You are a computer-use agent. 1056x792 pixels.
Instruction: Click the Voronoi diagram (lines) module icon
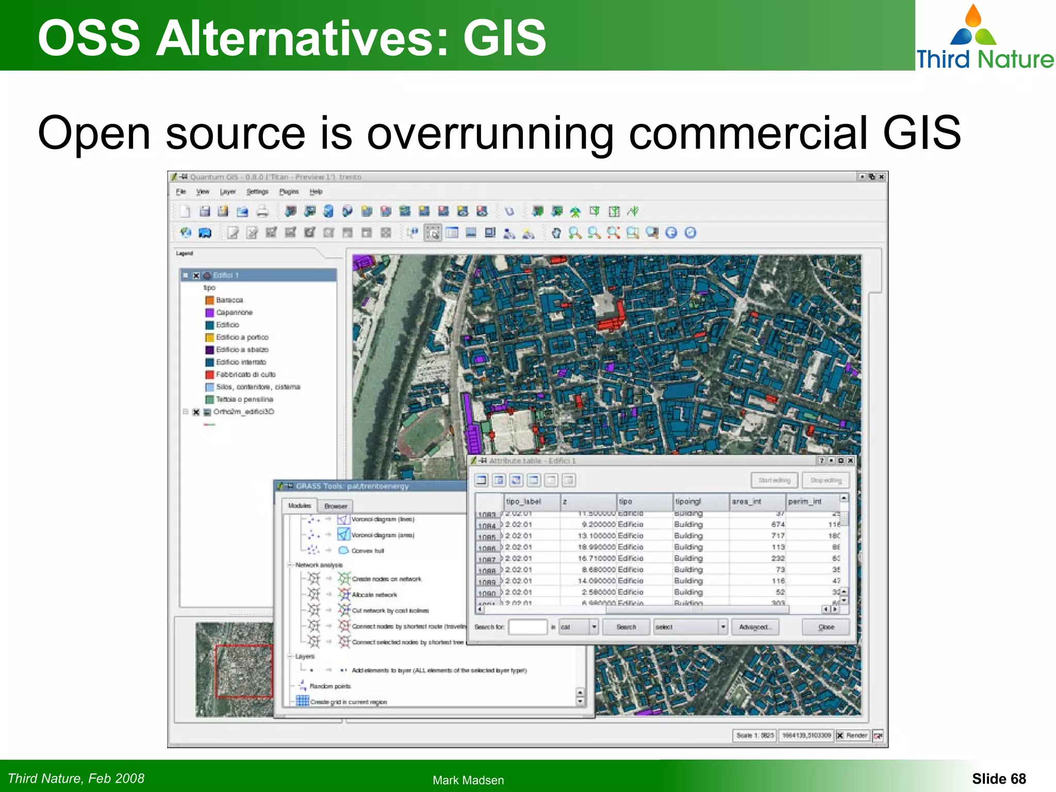pyautogui.click(x=344, y=519)
